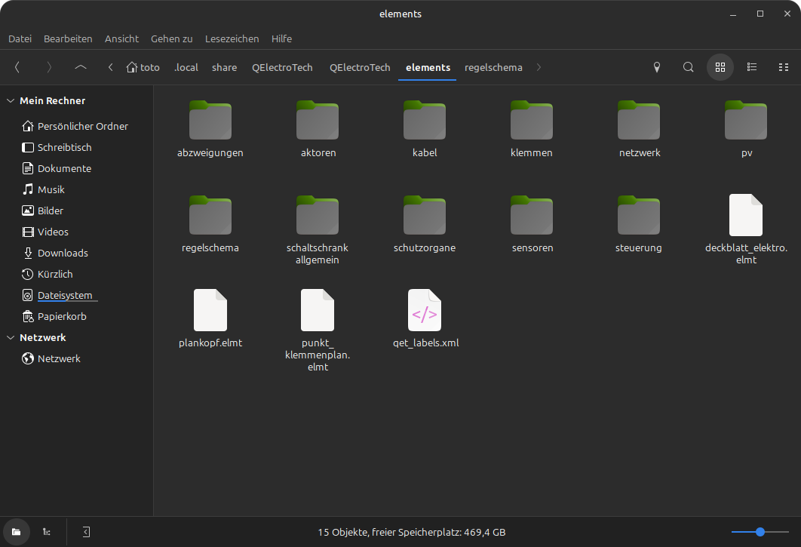Show tree view in status bar
This screenshot has height=547, width=801.
click(x=47, y=532)
